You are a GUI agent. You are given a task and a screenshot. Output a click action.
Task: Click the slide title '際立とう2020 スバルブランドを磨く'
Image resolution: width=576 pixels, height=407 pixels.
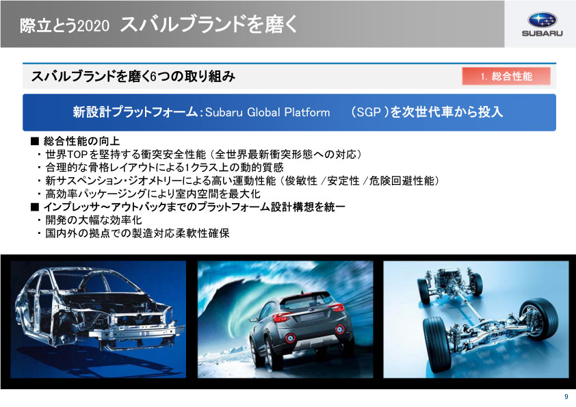pyautogui.click(x=158, y=25)
